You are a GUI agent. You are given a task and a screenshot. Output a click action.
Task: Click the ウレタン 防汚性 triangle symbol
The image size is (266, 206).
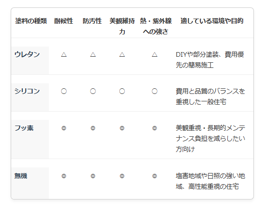93,54
